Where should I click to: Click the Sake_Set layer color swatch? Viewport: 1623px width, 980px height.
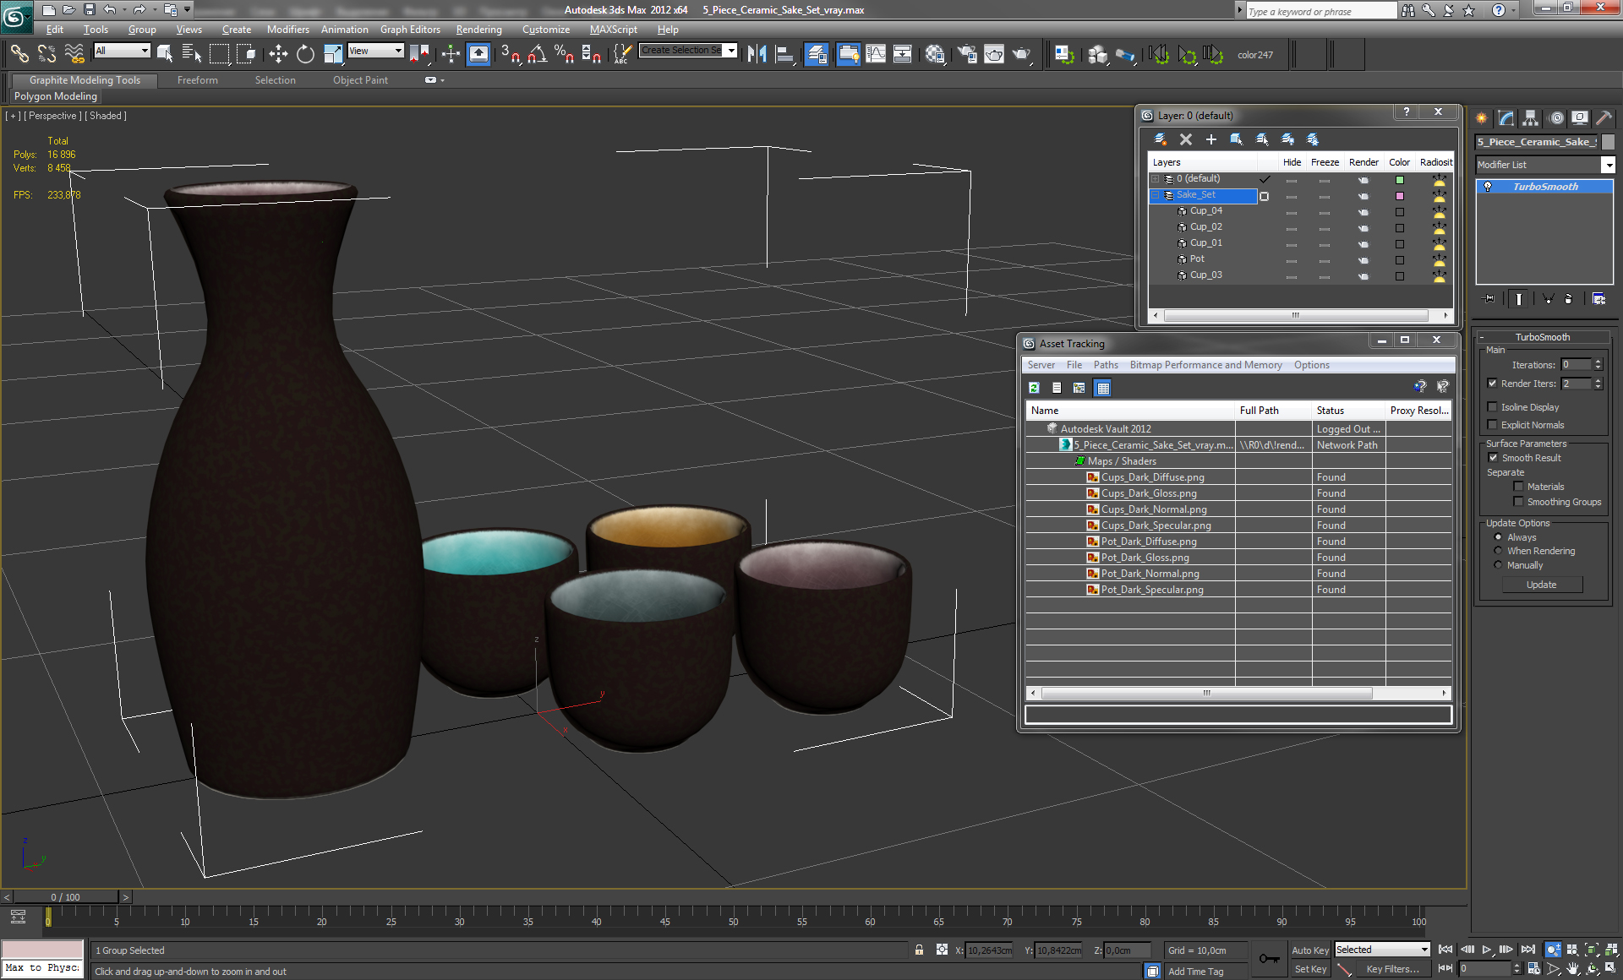[1400, 196]
